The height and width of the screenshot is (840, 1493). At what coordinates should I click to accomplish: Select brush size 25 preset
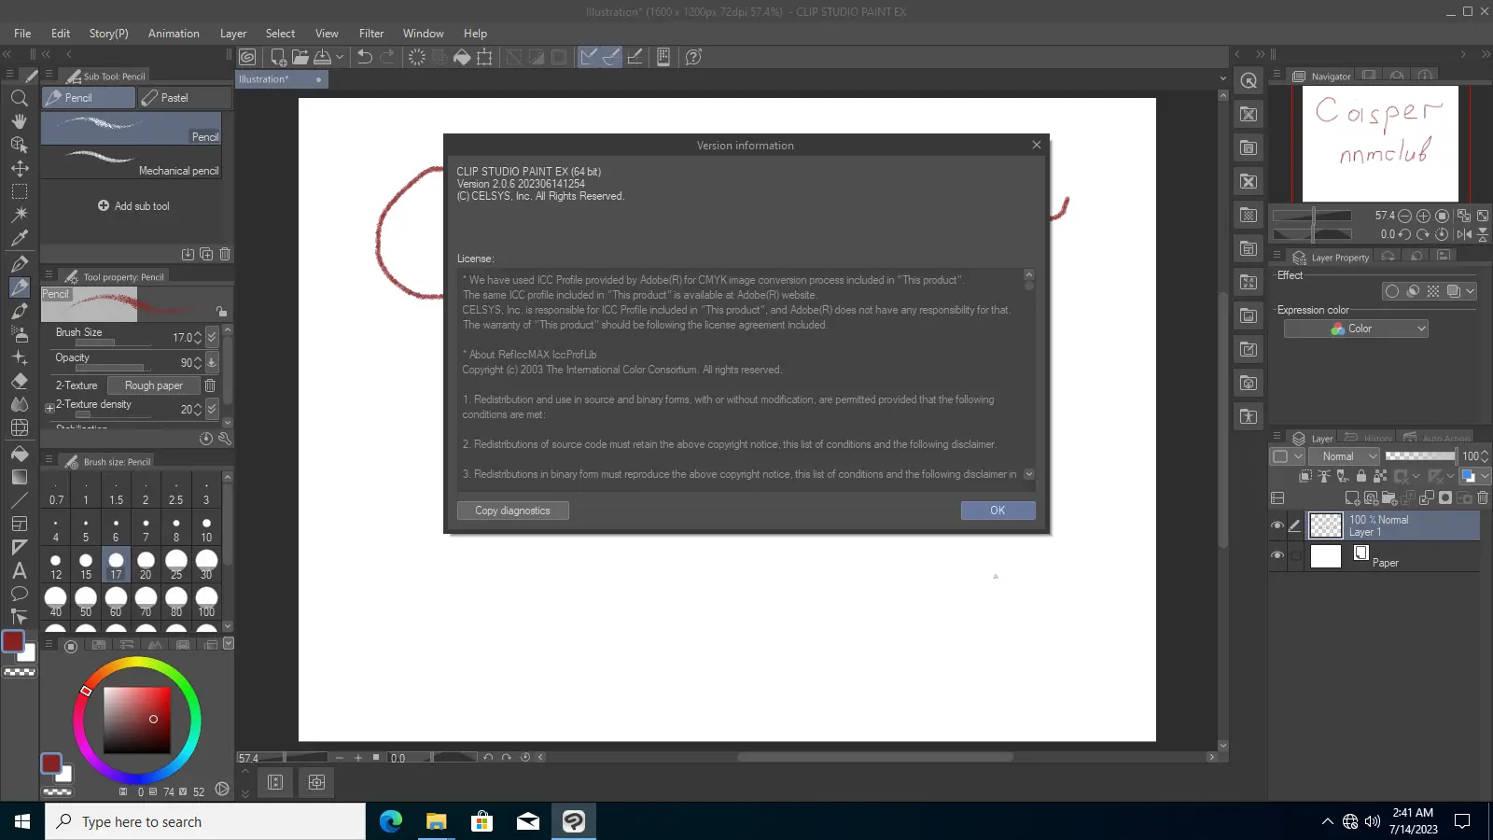pyautogui.click(x=176, y=565)
